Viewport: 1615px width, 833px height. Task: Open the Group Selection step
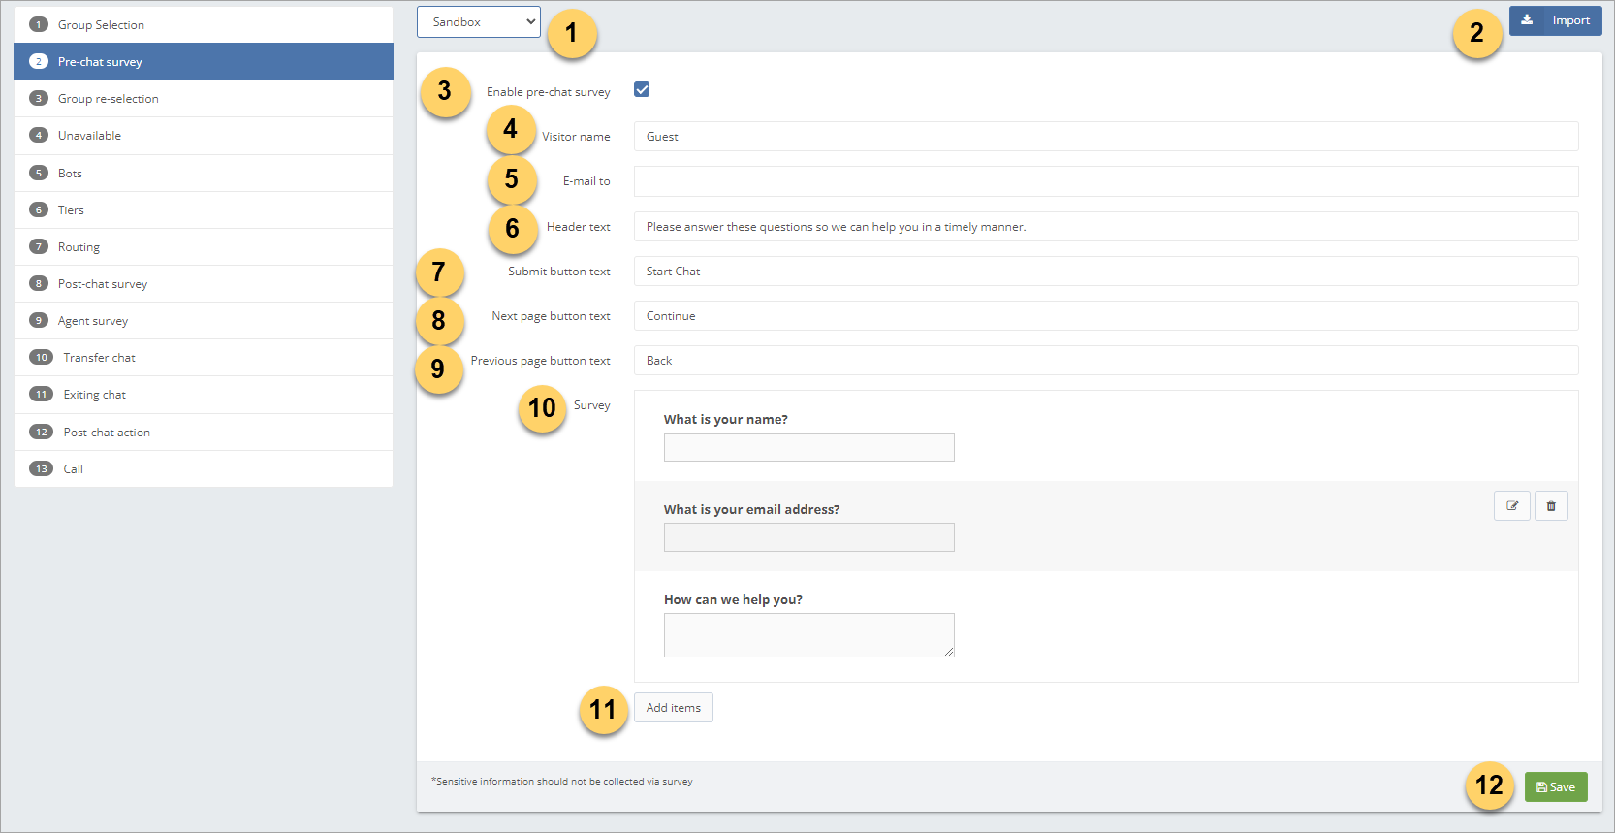tap(101, 25)
